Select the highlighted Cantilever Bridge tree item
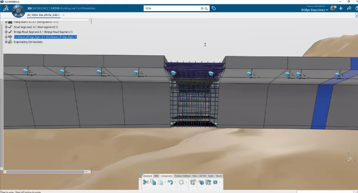358x193 pixels. pyautogui.click(x=45, y=37)
